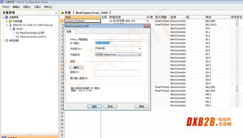
Task: Click the 再次输入密码 input field
Action: (x=118, y=78)
